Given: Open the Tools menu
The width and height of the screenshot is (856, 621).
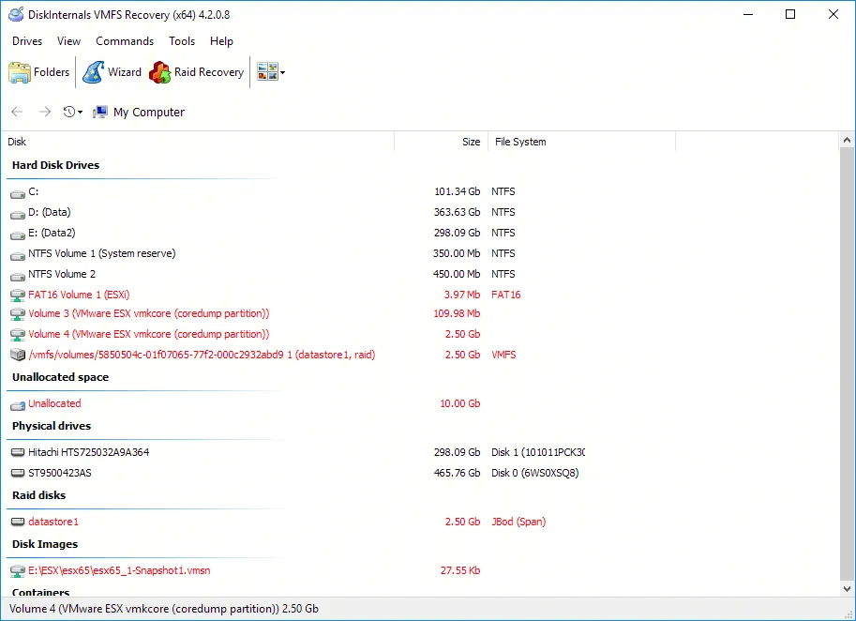Looking at the screenshot, I should point(182,40).
